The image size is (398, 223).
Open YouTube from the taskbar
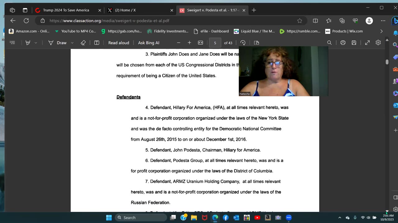coord(257,217)
